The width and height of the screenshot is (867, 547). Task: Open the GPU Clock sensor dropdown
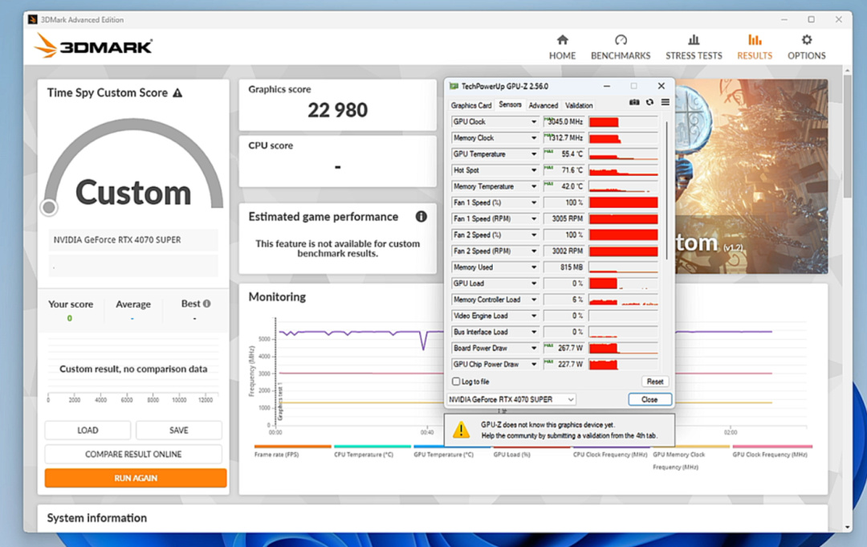(534, 121)
